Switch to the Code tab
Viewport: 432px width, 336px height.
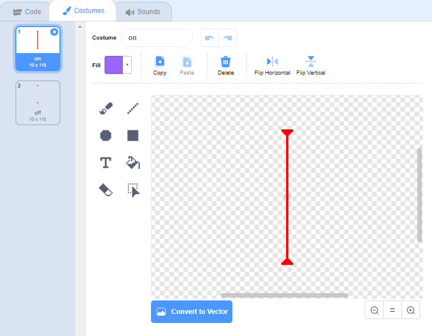coord(27,11)
